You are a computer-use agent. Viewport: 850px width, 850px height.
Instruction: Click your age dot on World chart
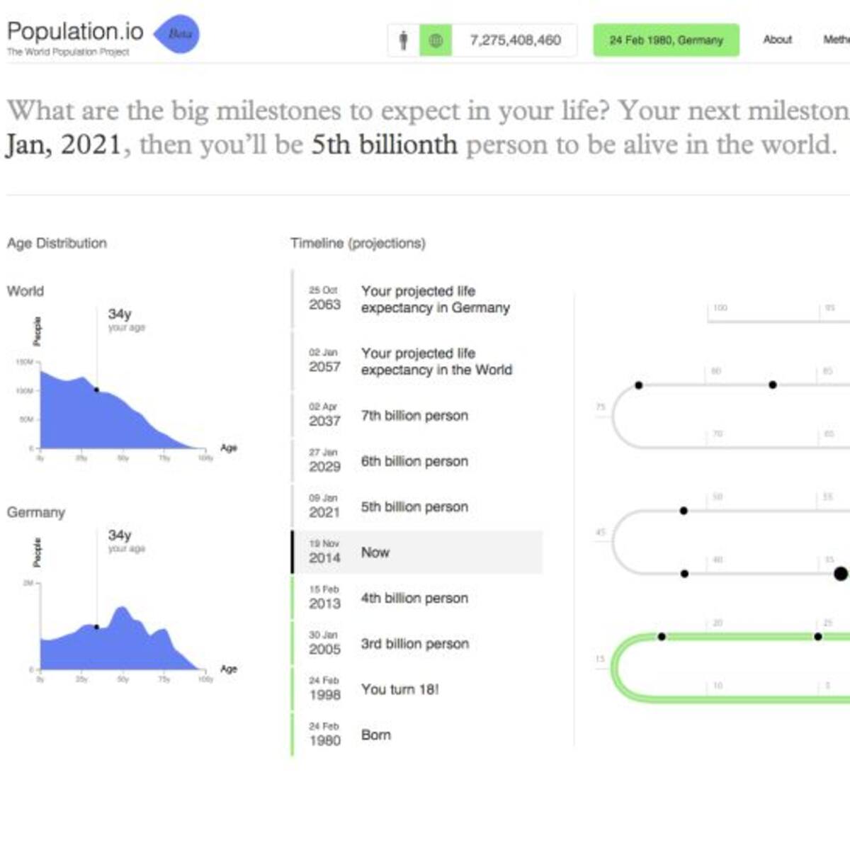97,390
